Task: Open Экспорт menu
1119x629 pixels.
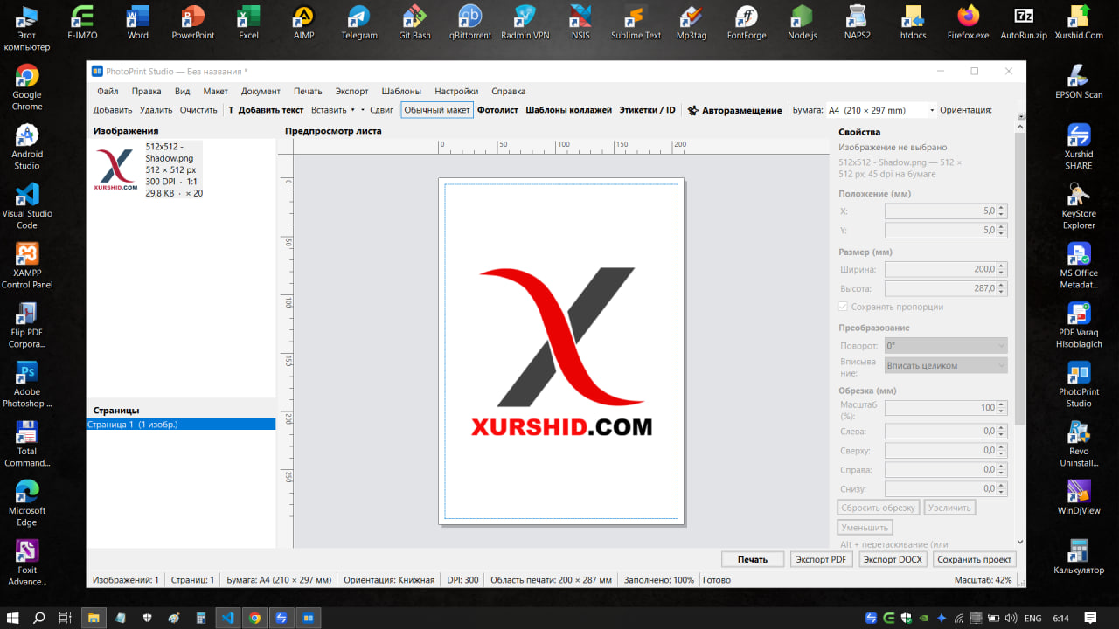Action: [x=351, y=91]
